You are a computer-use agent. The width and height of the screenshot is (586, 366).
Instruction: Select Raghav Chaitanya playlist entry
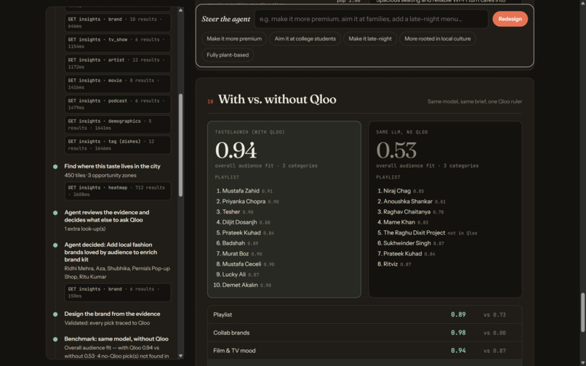click(x=406, y=212)
